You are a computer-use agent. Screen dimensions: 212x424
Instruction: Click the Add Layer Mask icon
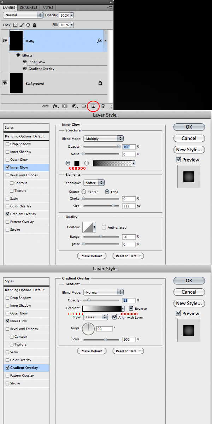(65, 106)
